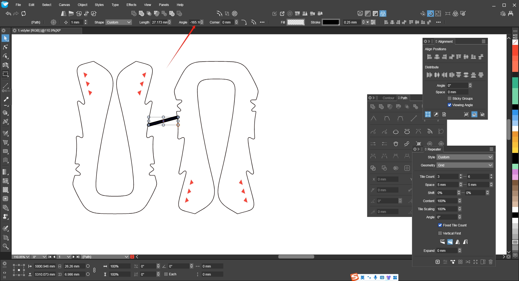
Task: Expand the Repeater Style dropdown
Action: point(465,157)
